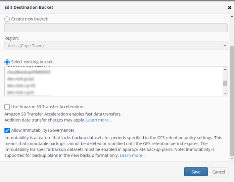Click the Allow Immutability (Governance) label text

[x=43, y=130]
